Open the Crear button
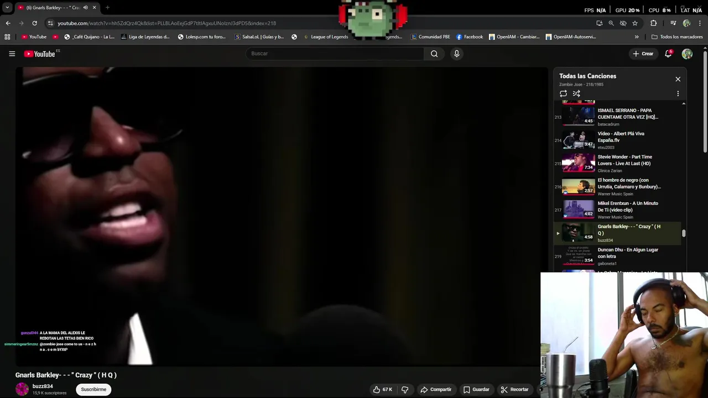Viewport: 708px width, 398px height. click(643, 54)
